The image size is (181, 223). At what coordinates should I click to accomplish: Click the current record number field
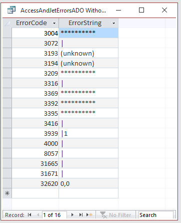point(54,215)
